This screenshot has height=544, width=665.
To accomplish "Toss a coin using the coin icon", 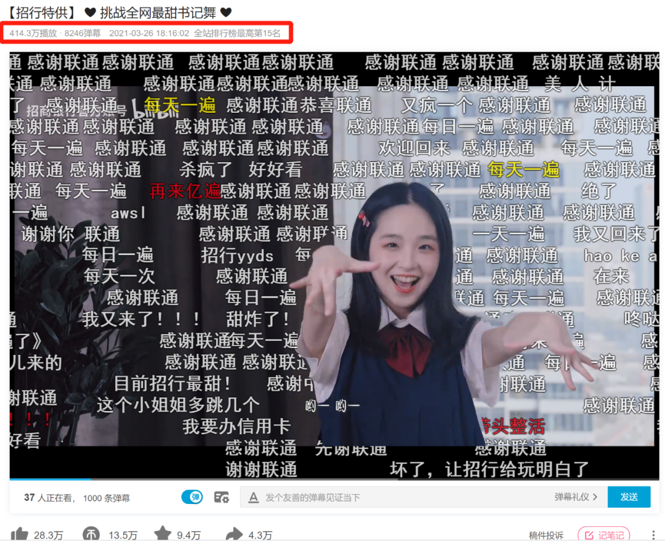I will [x=91, y=535].
